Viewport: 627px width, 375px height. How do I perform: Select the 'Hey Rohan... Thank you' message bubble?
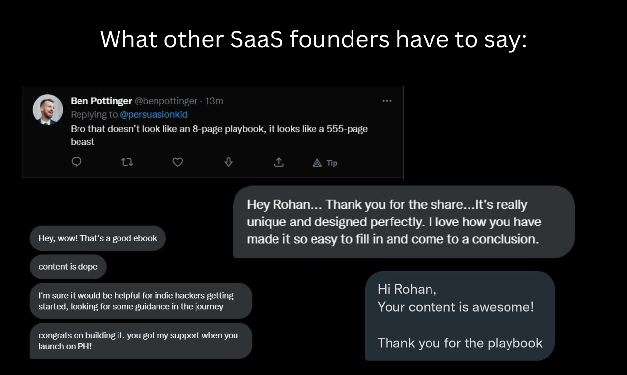tap(403, 222)
